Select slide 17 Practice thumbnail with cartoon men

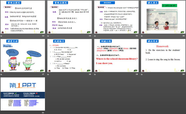(23, 56)
